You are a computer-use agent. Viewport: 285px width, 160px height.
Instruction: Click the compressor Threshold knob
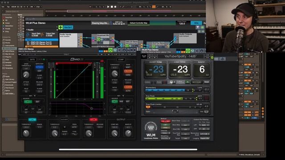coord(115,73)
